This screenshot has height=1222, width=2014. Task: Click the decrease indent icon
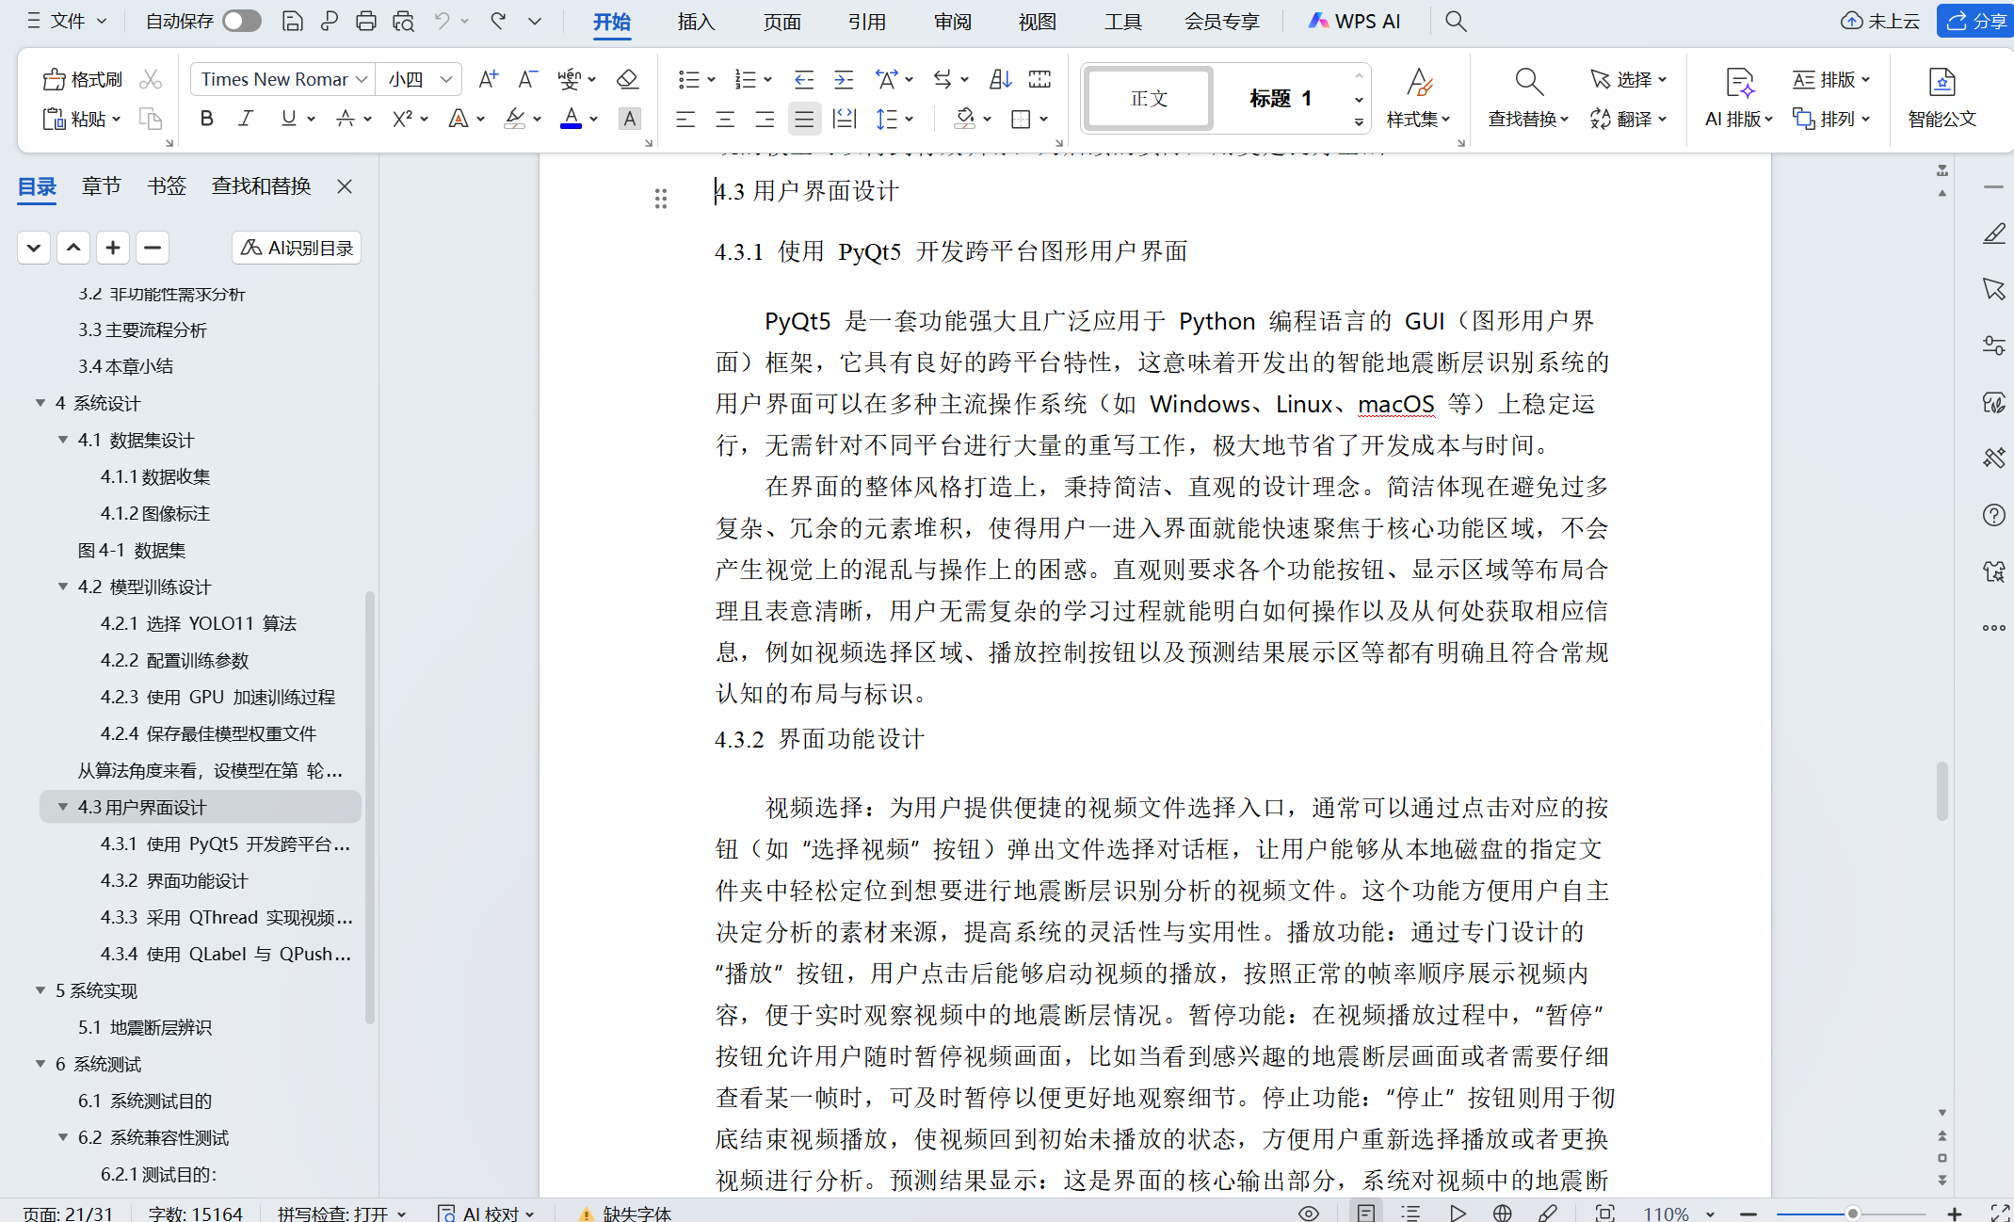point(803,79)
